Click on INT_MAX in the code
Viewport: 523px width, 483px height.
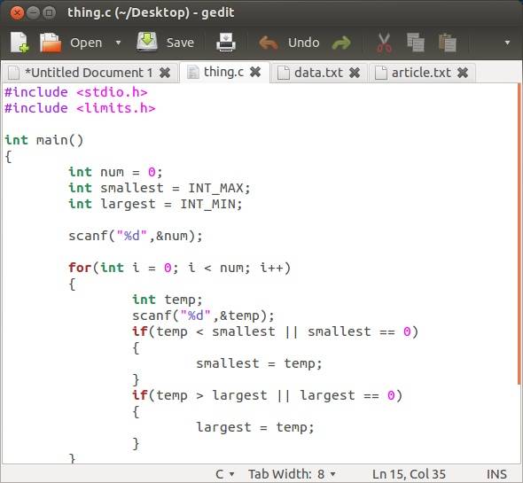tap(215, 188)
